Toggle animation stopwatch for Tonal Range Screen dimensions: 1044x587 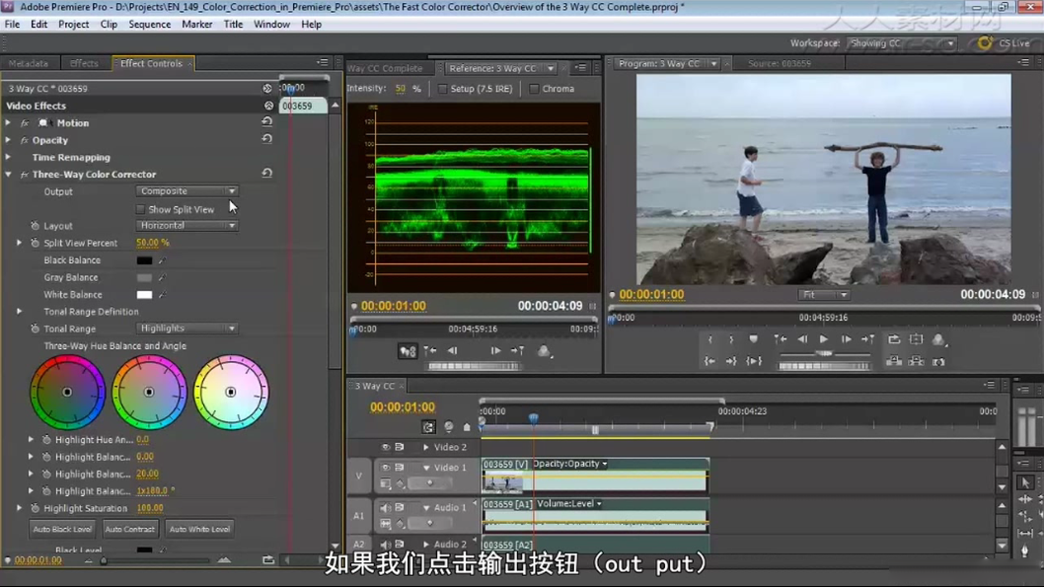click(x=36, y=329)
